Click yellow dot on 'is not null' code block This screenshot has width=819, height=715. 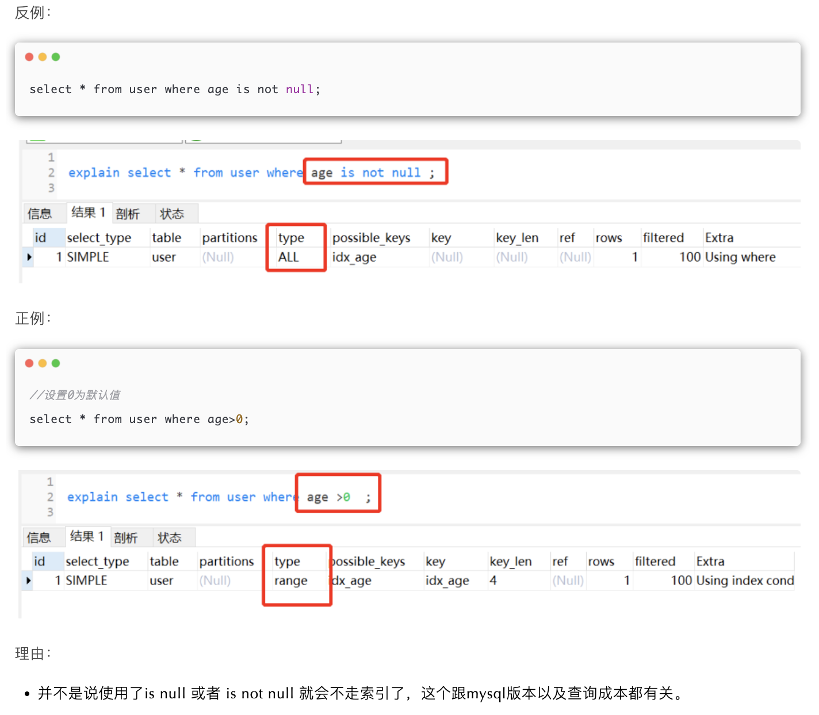(43, 57)
